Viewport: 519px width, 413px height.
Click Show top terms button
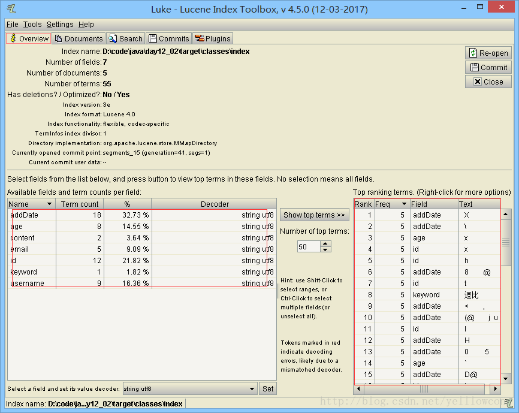[x=315, y=215]
